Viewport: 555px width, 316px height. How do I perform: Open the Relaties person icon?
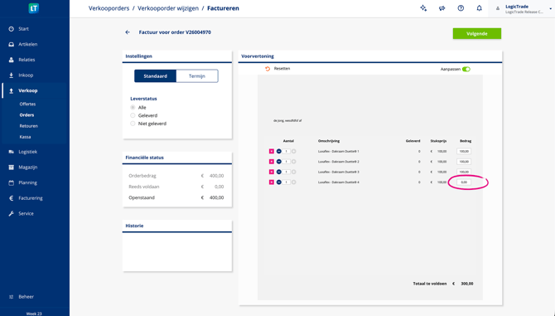pos(12,60)
